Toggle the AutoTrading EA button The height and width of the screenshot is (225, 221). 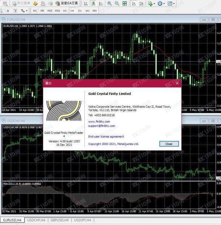pos(67,4)
